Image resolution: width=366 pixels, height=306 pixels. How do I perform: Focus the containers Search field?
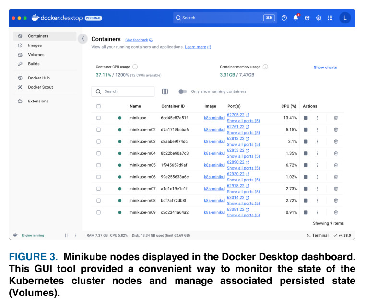(123, 91)
